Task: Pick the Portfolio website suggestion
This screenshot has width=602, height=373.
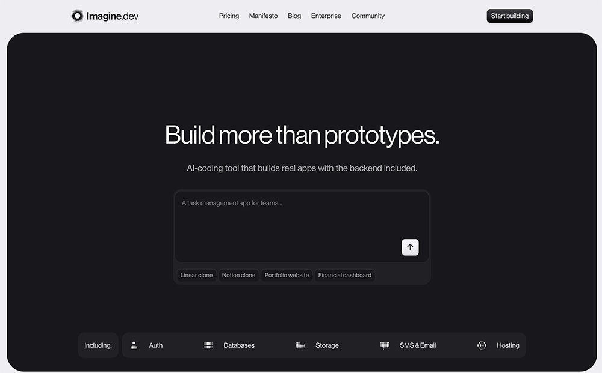Action: [287, 275]
